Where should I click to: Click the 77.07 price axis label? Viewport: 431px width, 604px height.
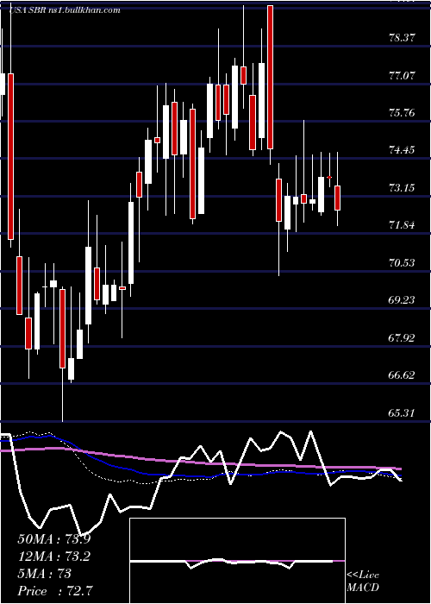pyautogui.click(x=403, y=75)
